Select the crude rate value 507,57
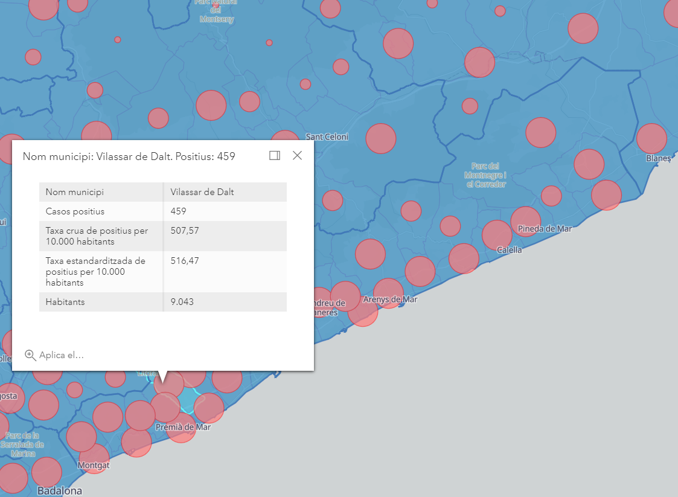 tap(185, 231)
